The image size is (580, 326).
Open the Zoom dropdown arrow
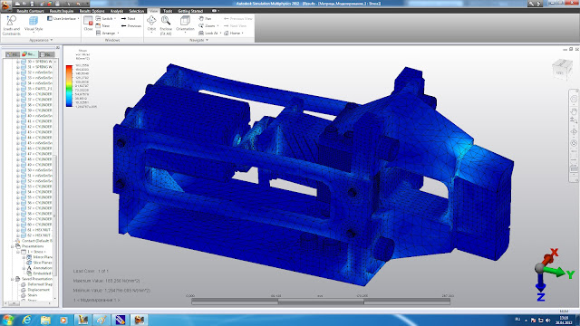(x=217, y=26)
